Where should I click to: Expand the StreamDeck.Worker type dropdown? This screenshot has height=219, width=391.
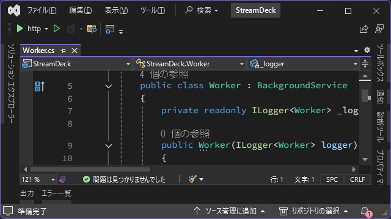click(x=189, y=64)
